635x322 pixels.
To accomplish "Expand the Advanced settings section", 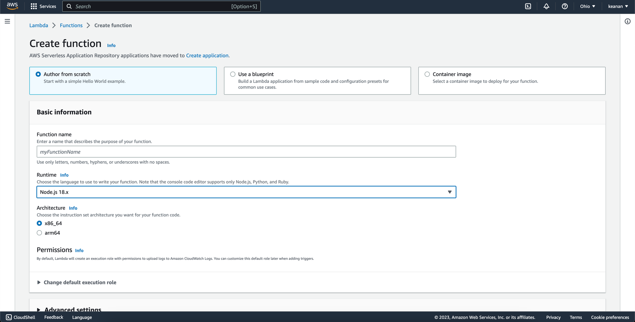I will (69, 309).
